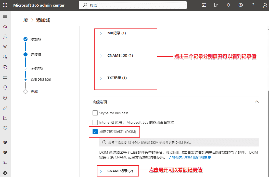Viewport: 269px width, 177px height.
Task: Select the 添加 DNS 记录 wizard sub-step
Action: click(x=41, y=80)
